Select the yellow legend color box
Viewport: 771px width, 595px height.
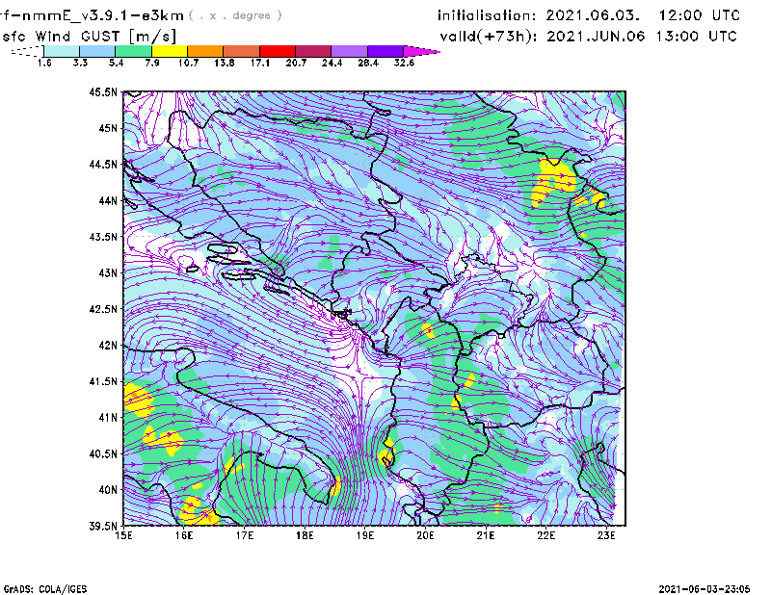pyautogui.click(x=170, y=51)
